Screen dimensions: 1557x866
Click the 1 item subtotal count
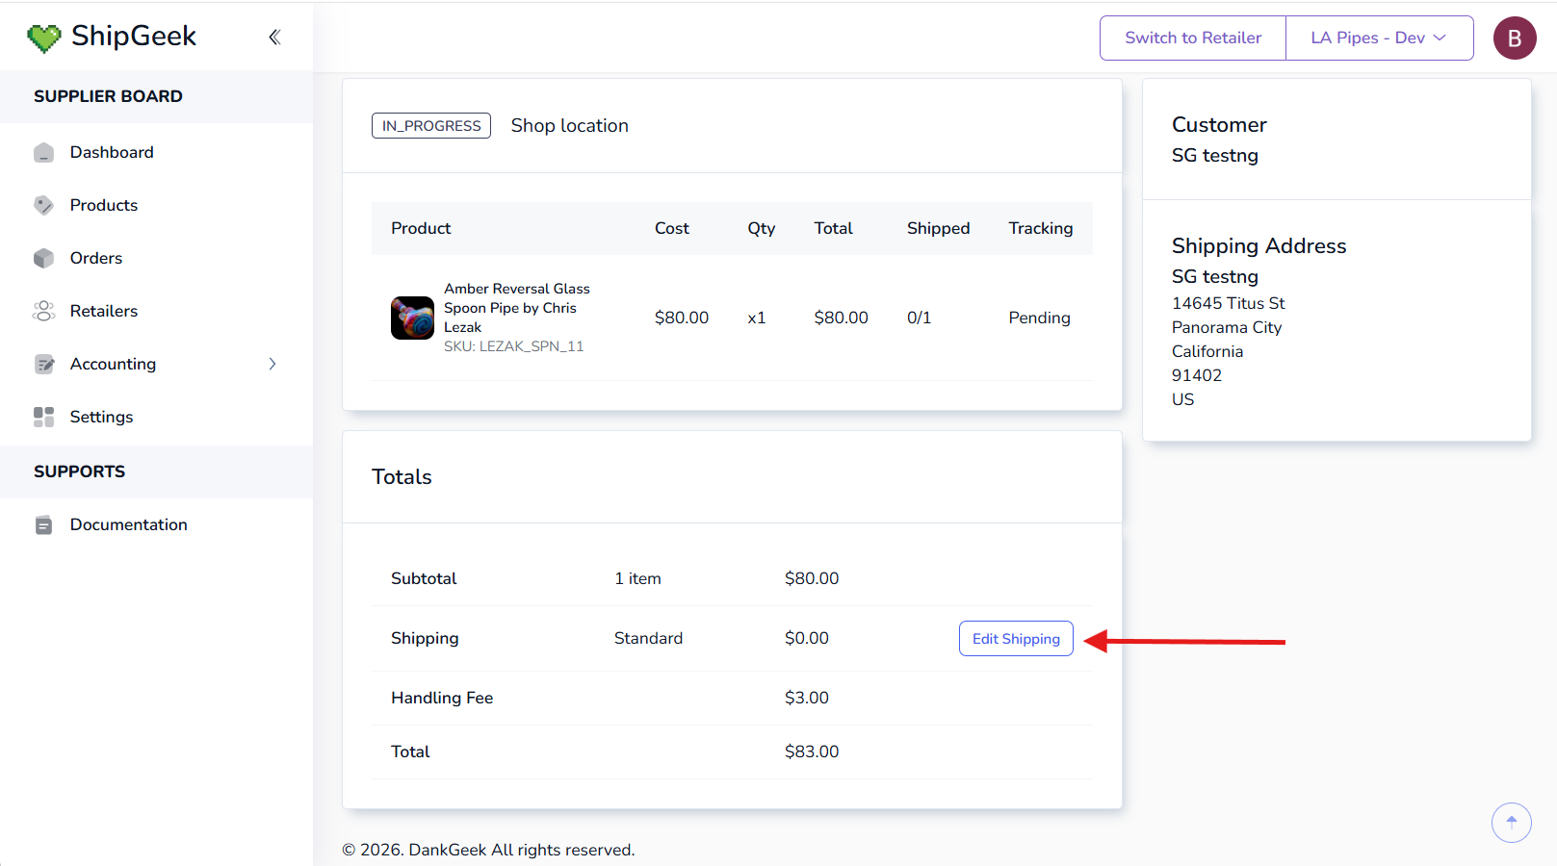638,578
